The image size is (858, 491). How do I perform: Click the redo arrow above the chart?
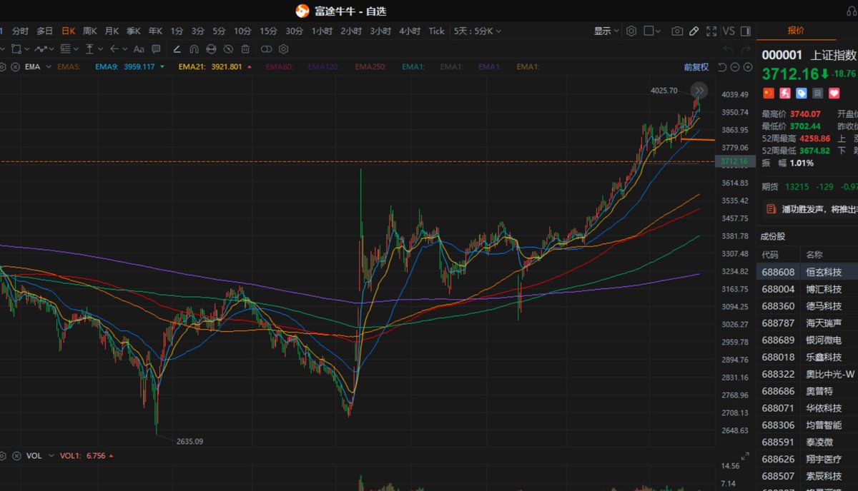(746, 49)
